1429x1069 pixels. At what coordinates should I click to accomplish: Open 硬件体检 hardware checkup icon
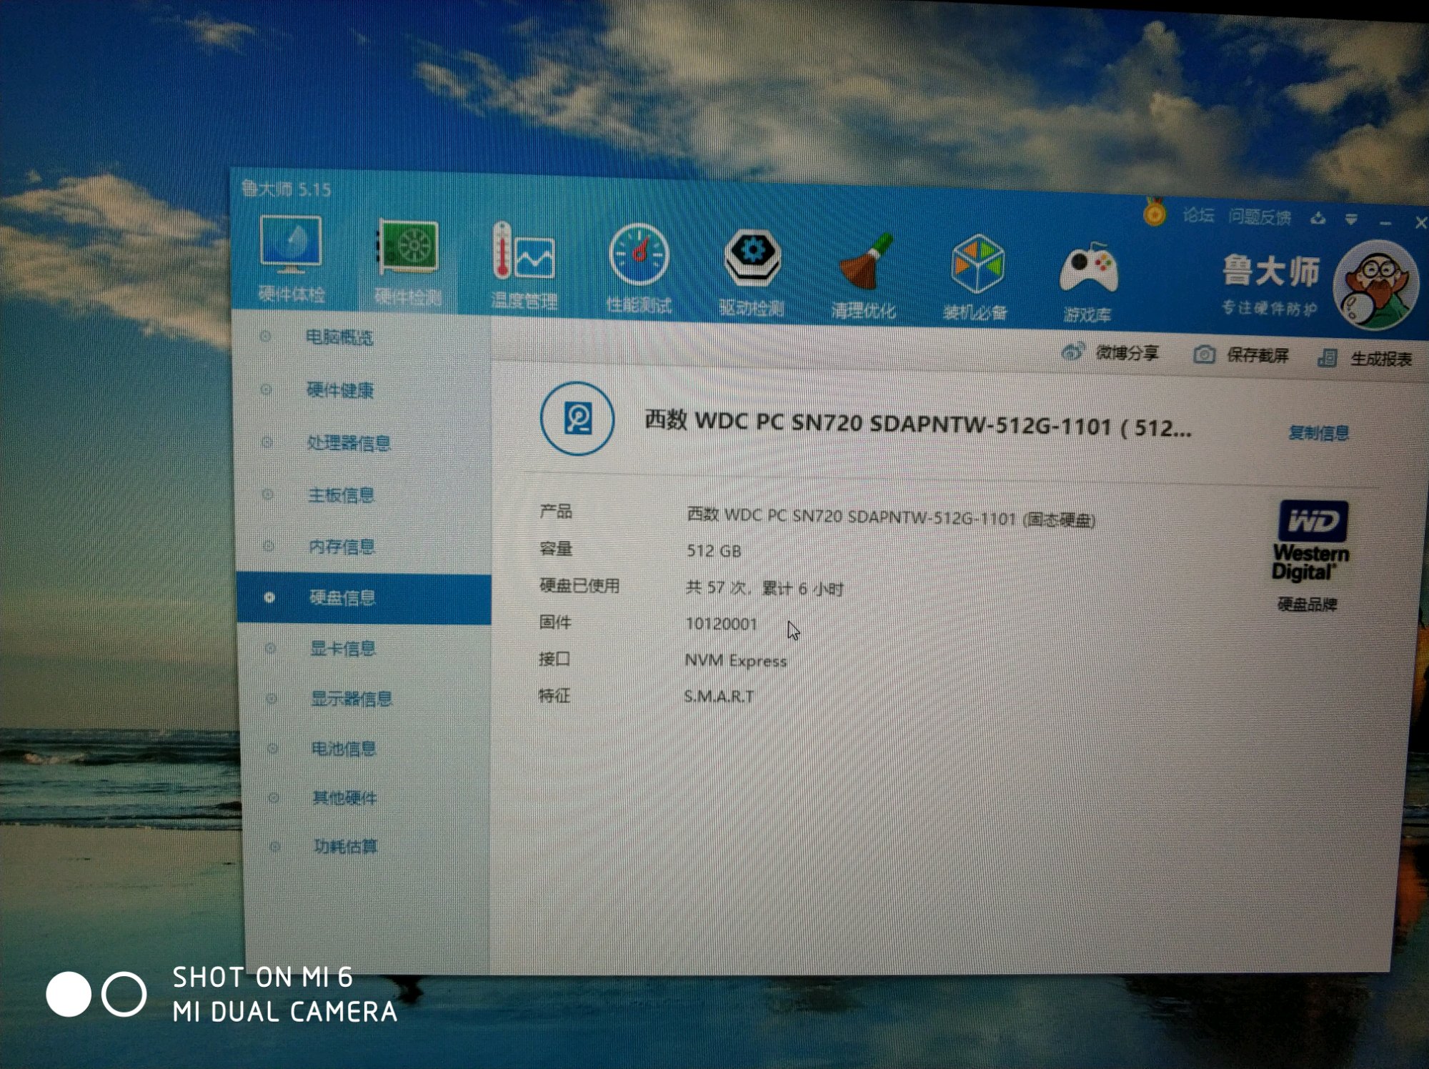[x=291, y=249]
